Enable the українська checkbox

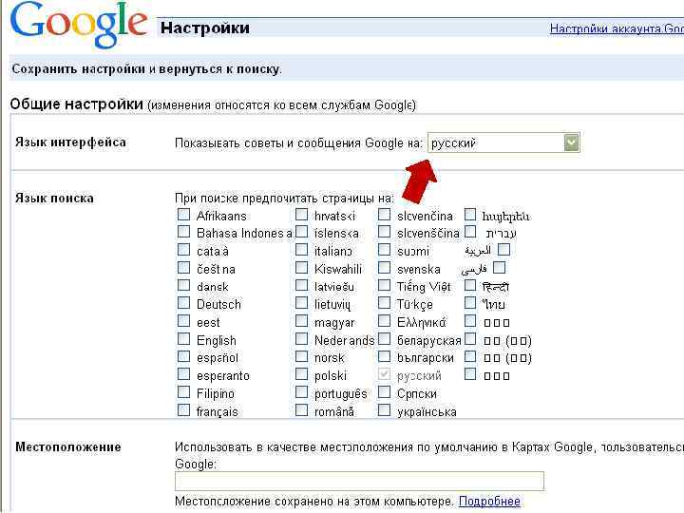(x=384, y=410)
